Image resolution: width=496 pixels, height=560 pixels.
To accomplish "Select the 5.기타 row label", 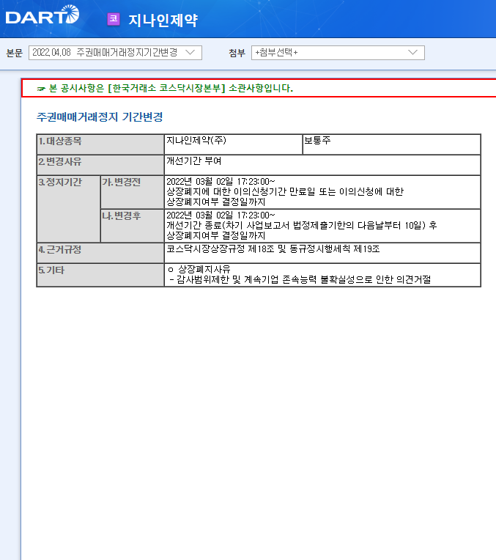I will pyautogui.click(x=100, y=275).
